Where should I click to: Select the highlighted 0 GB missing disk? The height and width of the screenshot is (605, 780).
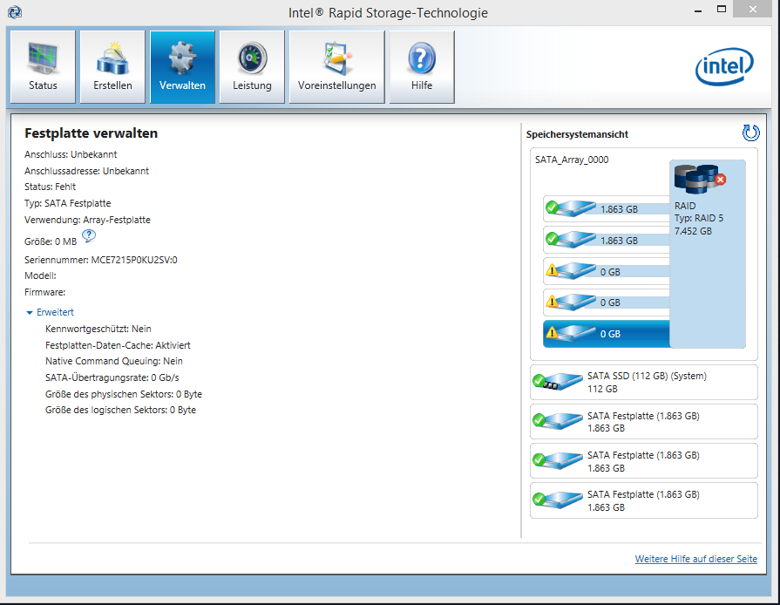[x=607, y=334]
